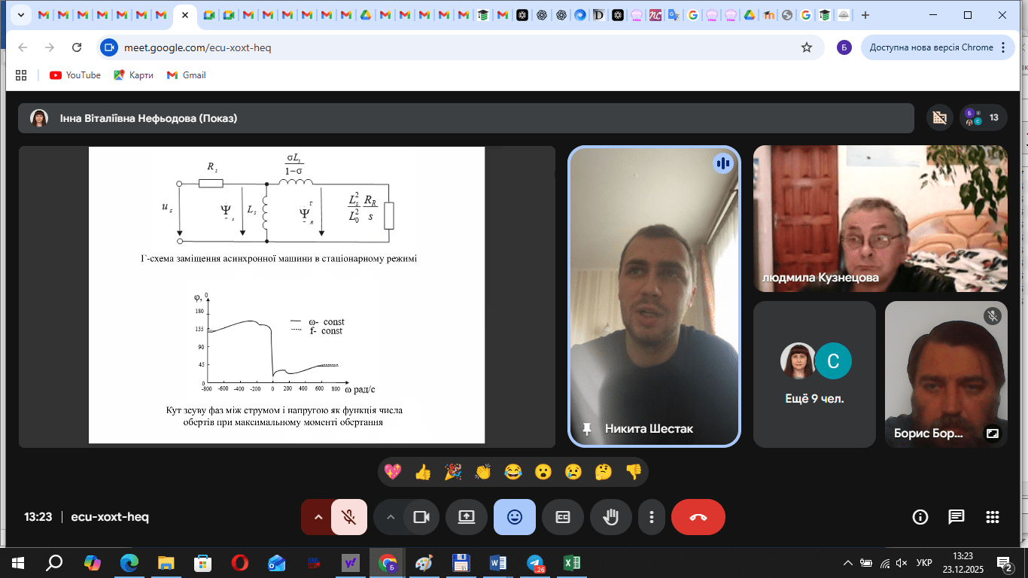This screenshot has height=578, width=1028.
Task: Open more options three-dot menu
Action: click(x=651, y=517)
